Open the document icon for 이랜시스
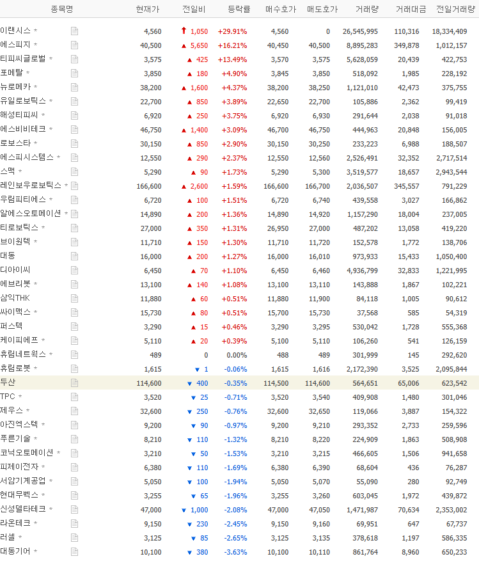This screenshot has width=479, height=561. [x=74, y=31]
